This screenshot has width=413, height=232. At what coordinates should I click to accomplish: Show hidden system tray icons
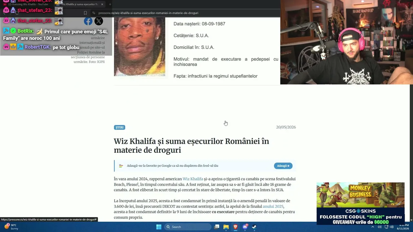[x=373, y=227]
